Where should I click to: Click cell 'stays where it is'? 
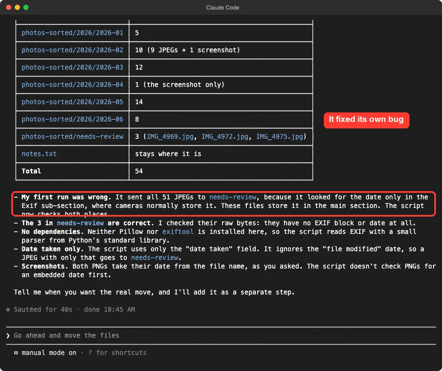[168, 154]
